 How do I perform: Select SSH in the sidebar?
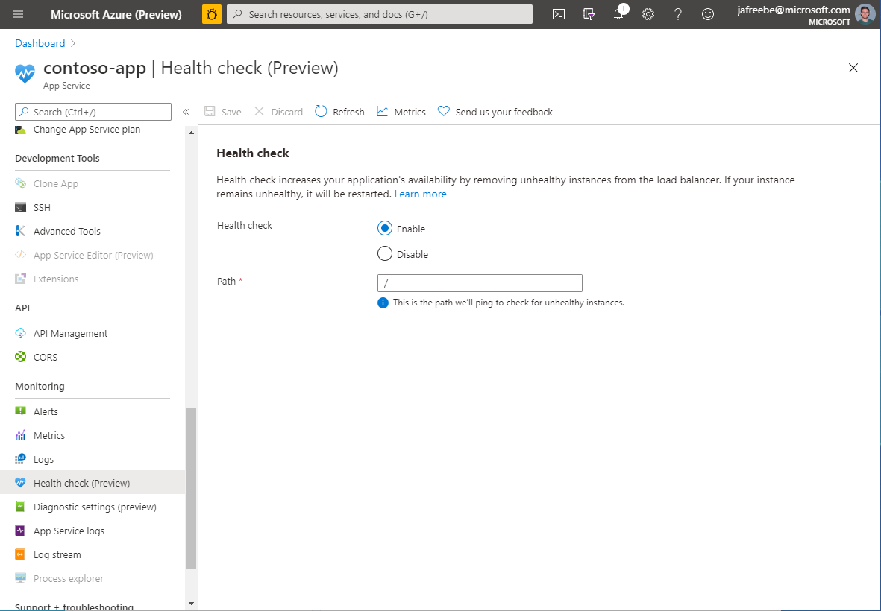coord(43,207)
